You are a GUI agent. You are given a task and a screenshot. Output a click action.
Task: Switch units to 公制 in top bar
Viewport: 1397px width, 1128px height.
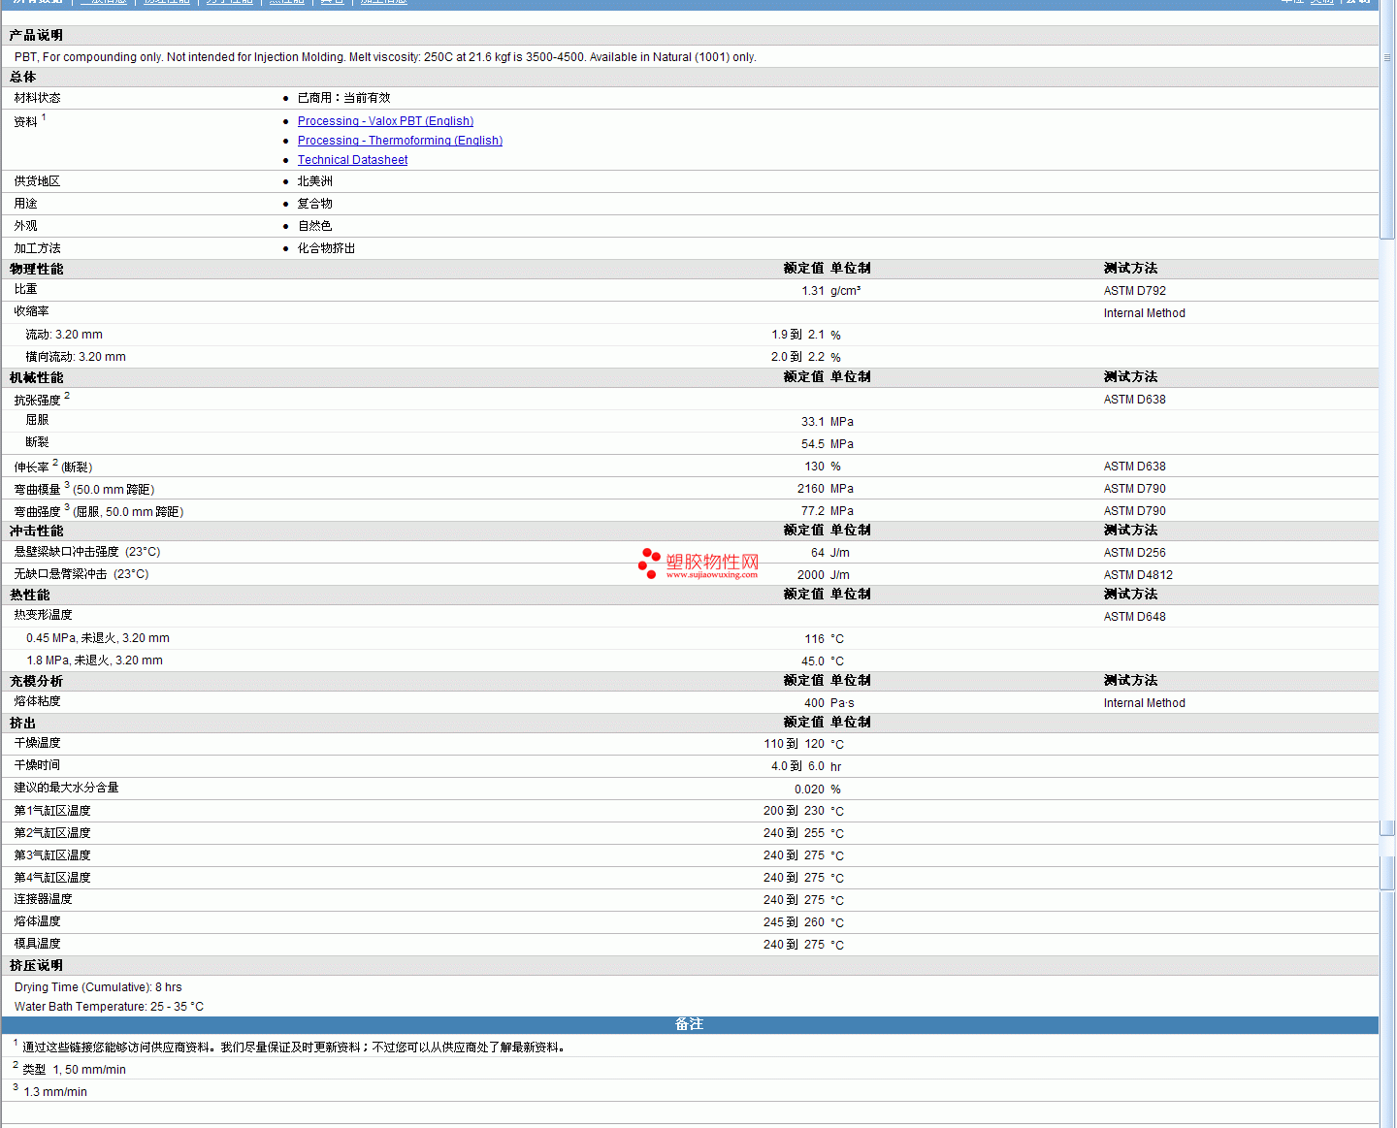(1356, 2)
